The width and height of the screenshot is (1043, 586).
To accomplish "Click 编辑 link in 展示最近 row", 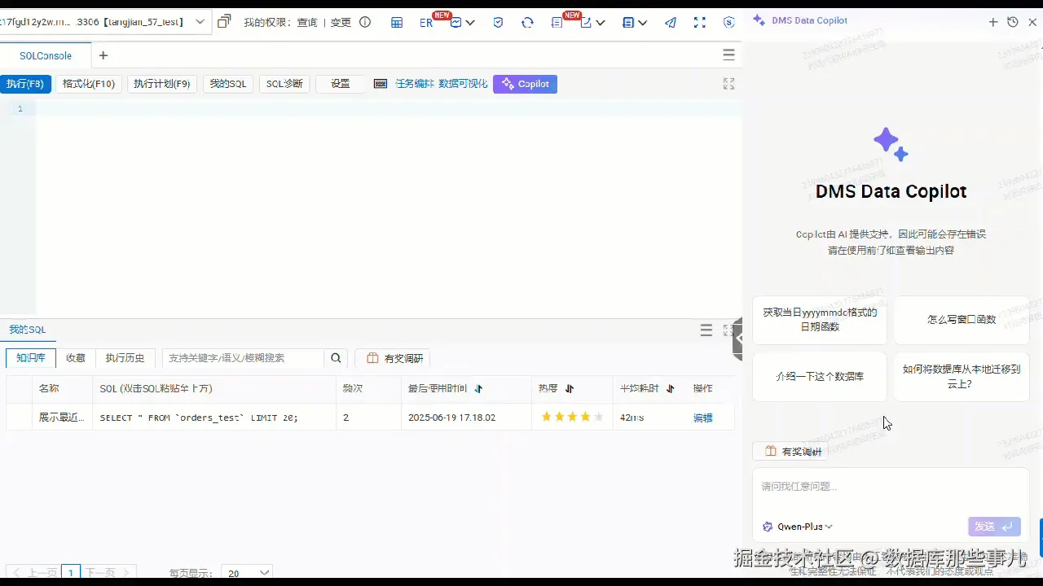I will (702, 418).
